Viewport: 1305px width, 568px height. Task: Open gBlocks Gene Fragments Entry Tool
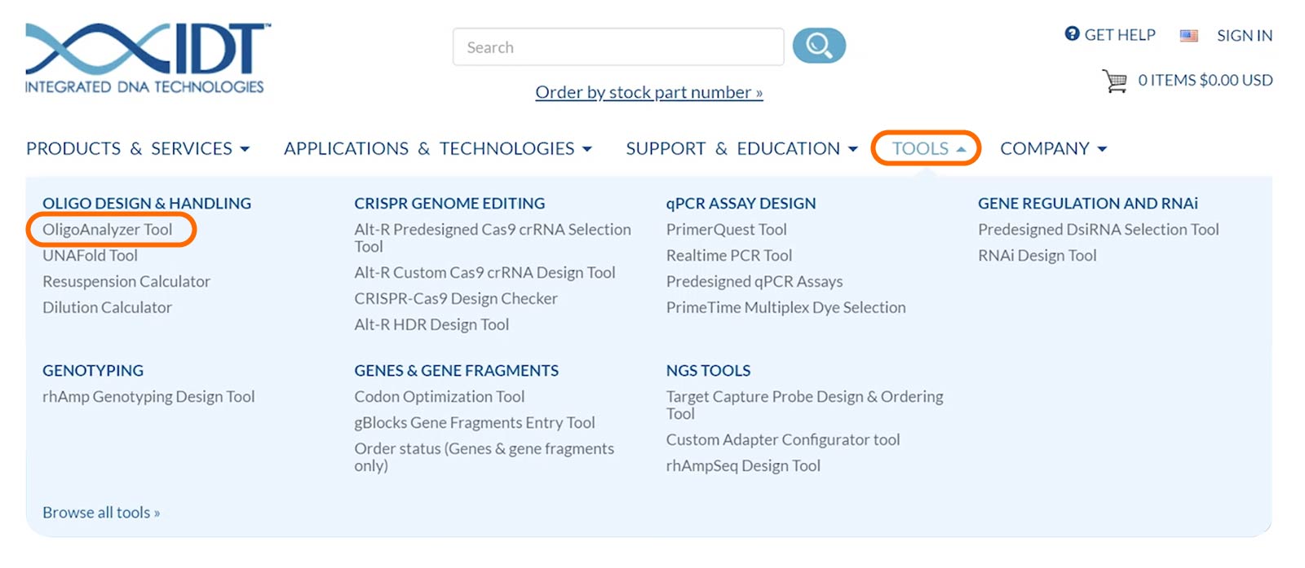(x=475, y=422)
